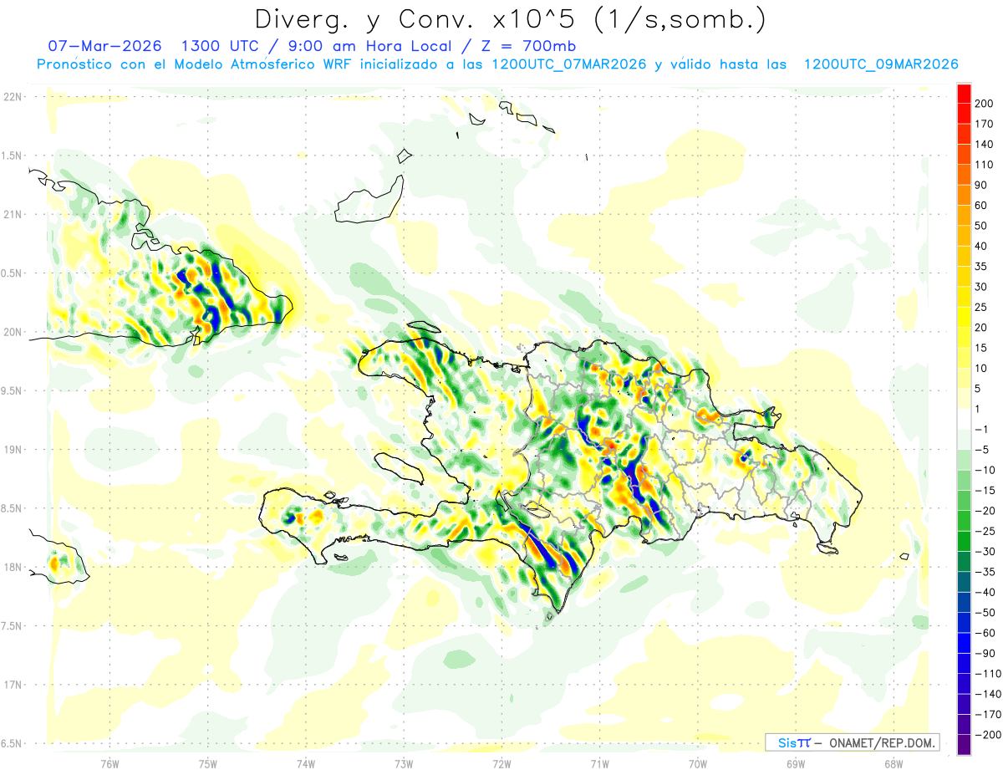
Task: Click the "0.5N" latitude axis label
Action: (13, 273)
